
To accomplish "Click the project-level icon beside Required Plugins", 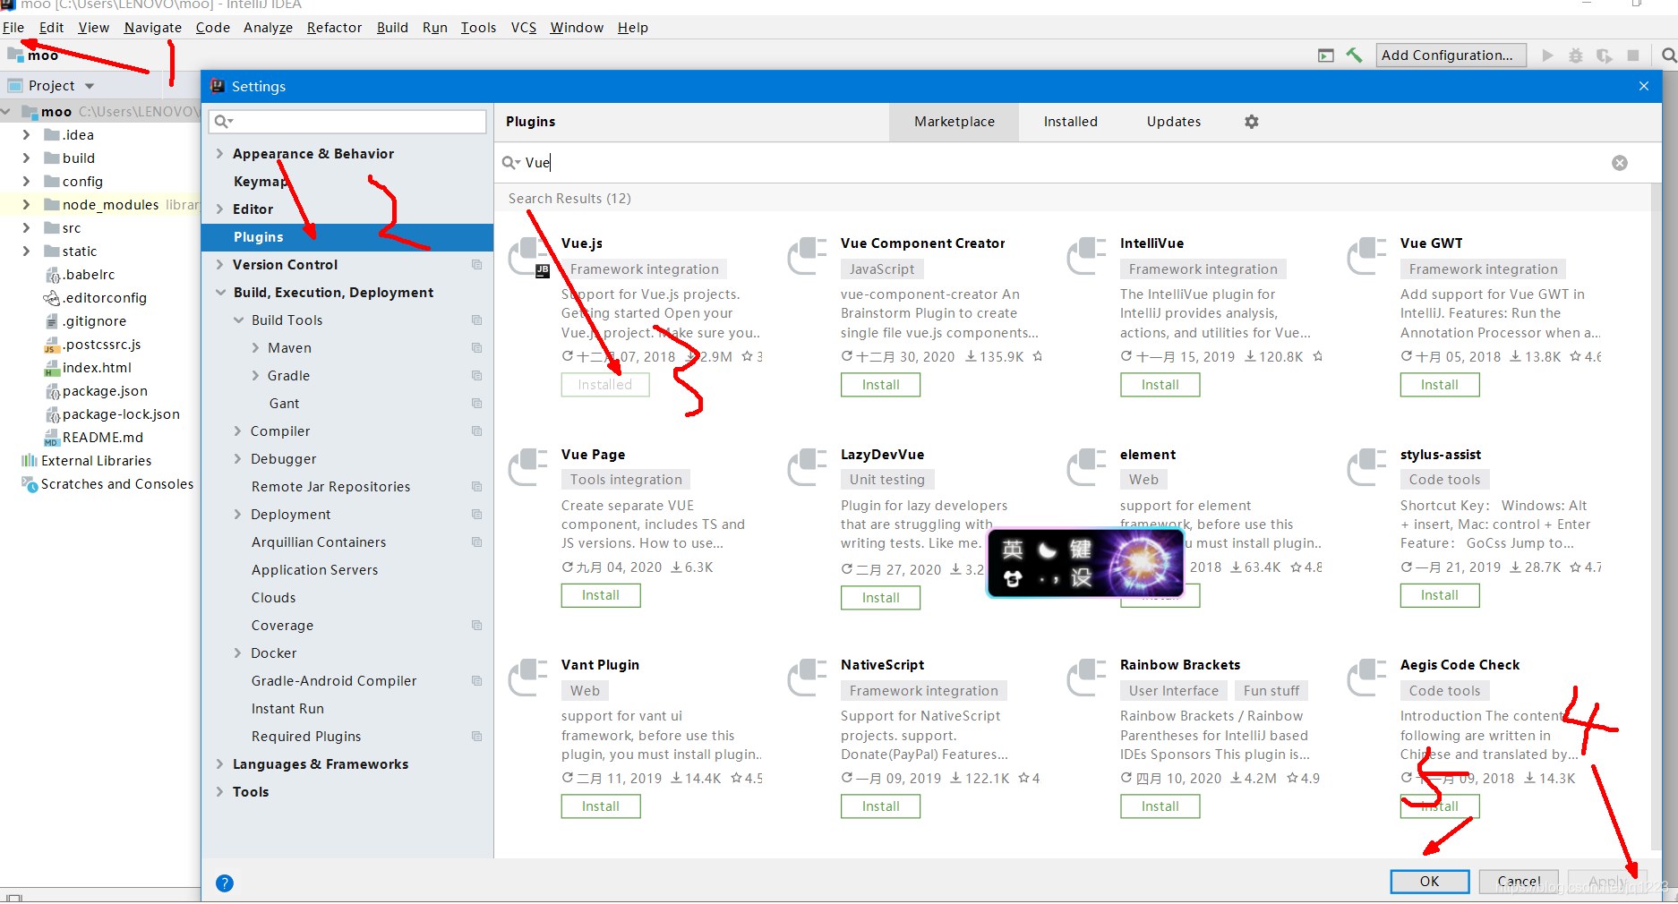I will tap(476, 737).
